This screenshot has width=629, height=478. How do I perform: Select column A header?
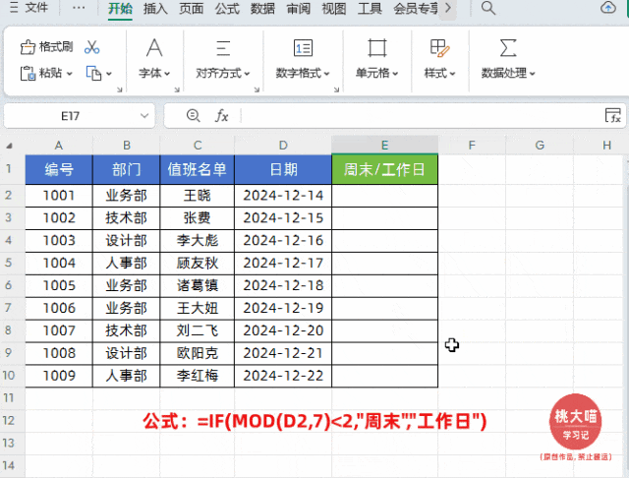pos(59,146)
